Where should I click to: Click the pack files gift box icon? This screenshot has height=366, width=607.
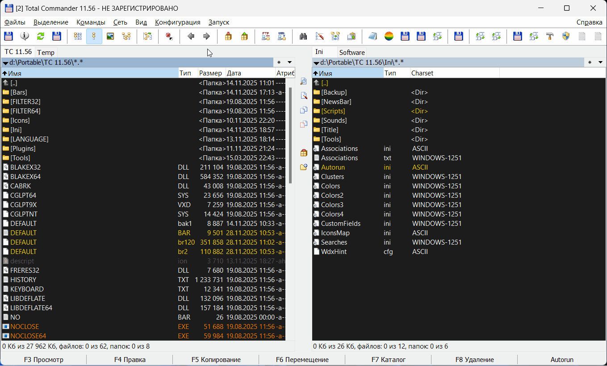tap(228, 37)
